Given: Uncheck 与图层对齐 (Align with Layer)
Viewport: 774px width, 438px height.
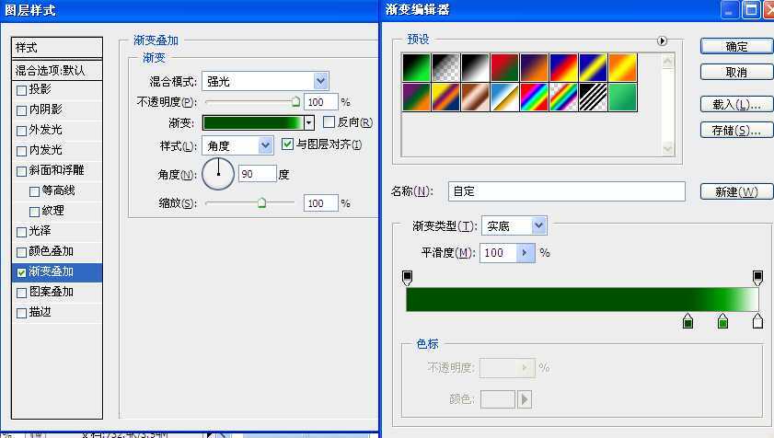Looking at the screenshot, I should (x=288, y=144).
